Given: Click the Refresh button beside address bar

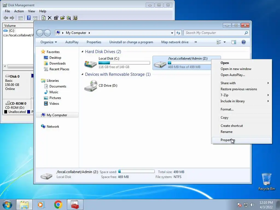Looking at the screenshot, I should (x=178, y=33).
